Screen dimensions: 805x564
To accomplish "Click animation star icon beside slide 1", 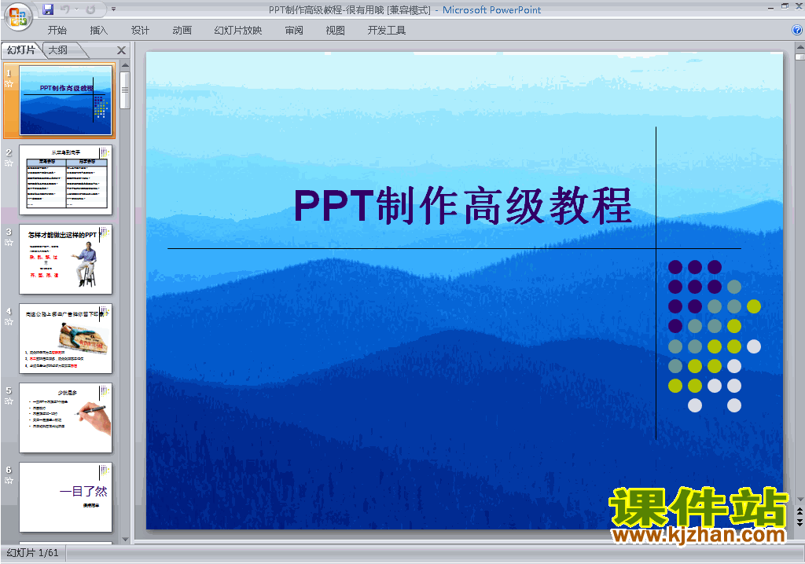I will pos(9,83).
